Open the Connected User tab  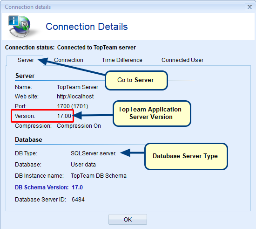click(x=182, y=60)
